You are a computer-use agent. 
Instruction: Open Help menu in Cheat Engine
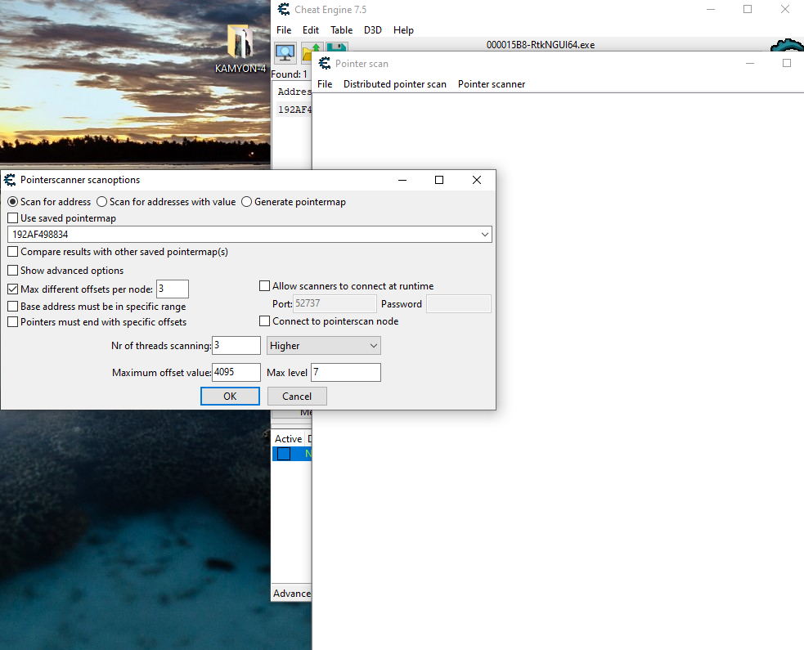pos(403,30)
